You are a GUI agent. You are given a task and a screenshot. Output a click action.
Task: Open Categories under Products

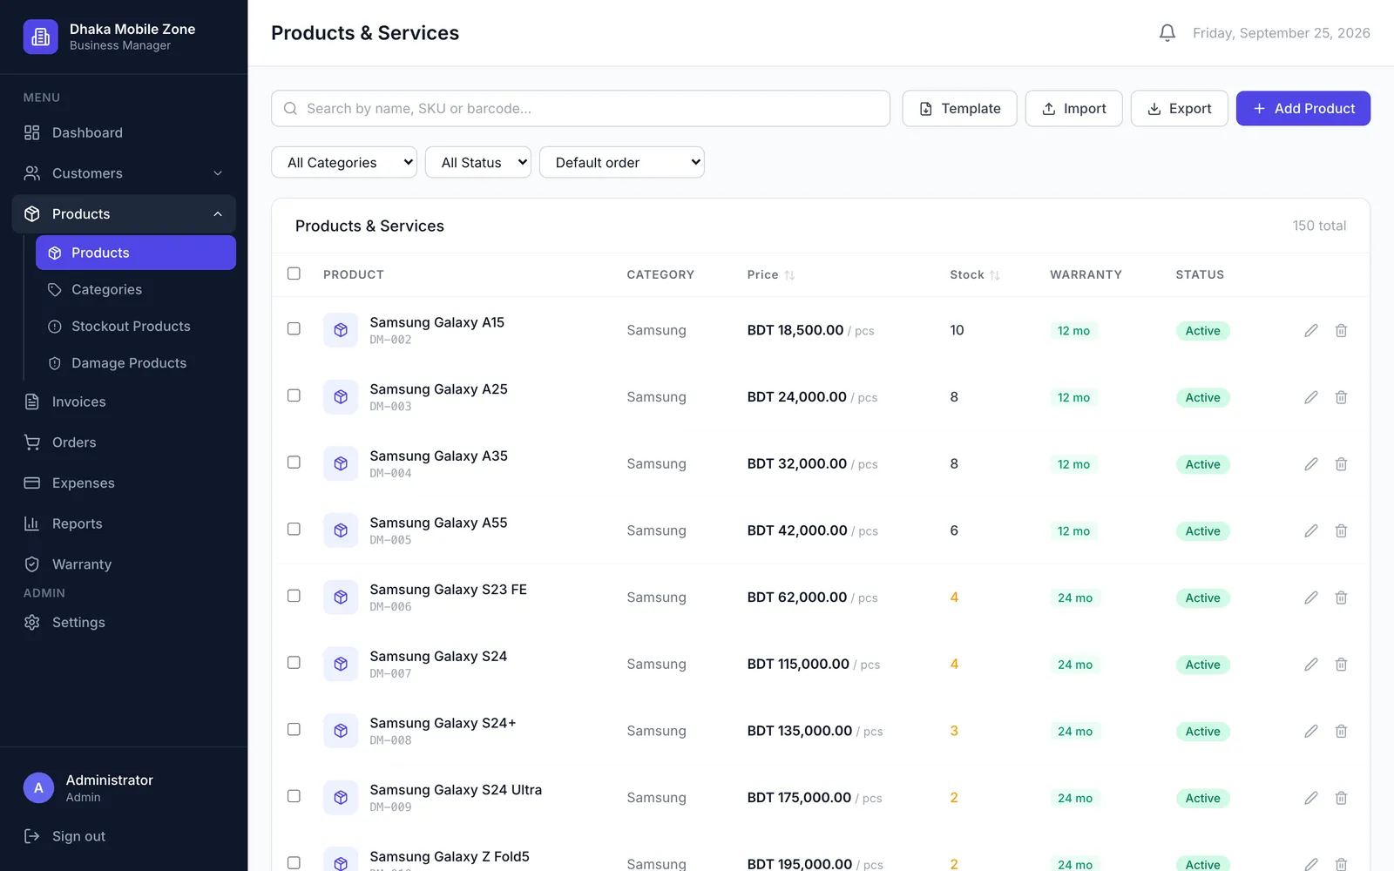point(136,289)
